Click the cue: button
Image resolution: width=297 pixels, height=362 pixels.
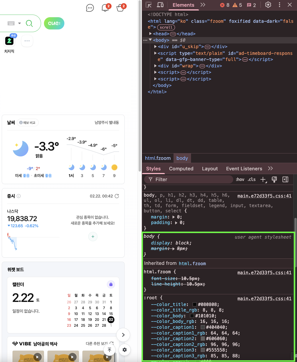point(54,23)
